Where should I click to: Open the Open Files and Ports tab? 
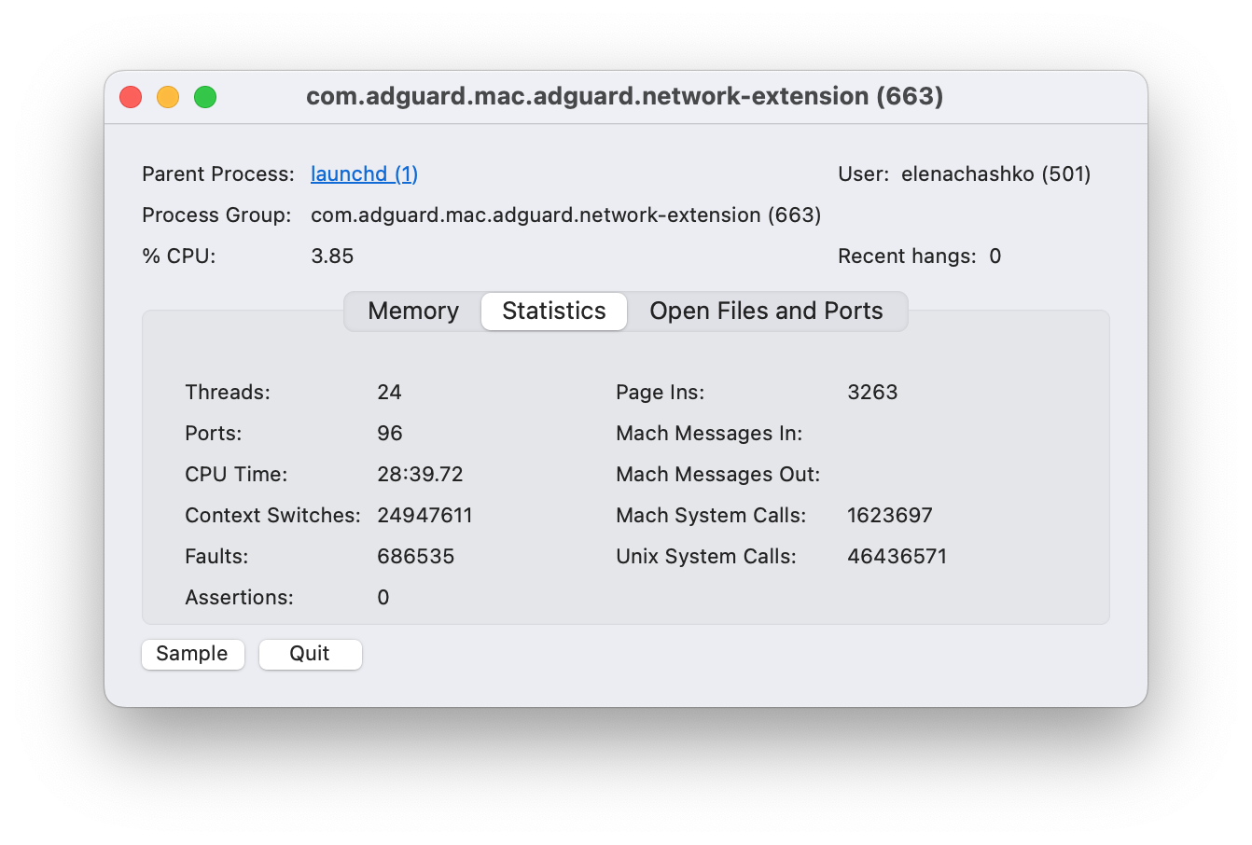[x=766, y=311]
